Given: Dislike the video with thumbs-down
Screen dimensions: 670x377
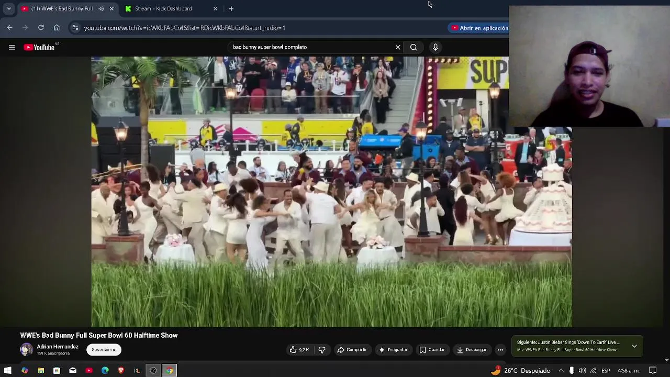Looking at the screenshot, I should (x=322, y=350).
